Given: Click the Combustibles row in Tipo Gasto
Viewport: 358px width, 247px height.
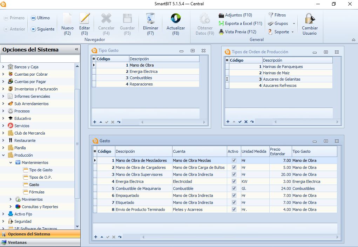Looking at the screenshot, I should (x=146, y=78).
